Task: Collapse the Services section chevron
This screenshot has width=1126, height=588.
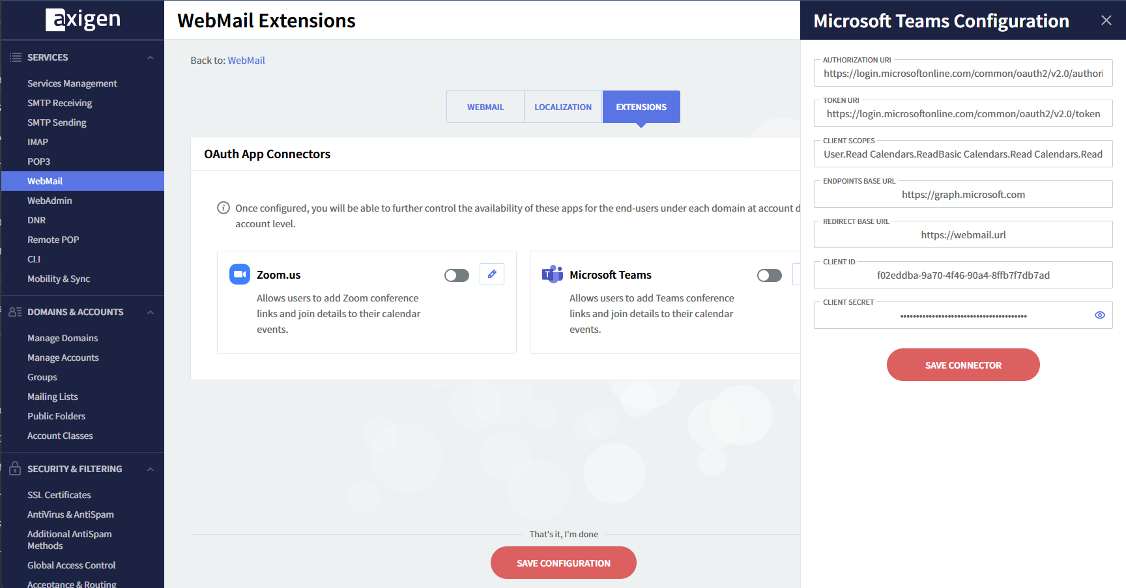Action: click(151, 57)
